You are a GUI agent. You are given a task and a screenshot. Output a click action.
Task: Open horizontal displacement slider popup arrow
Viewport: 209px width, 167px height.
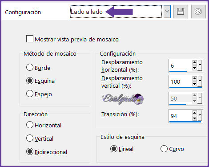[200, 65]
